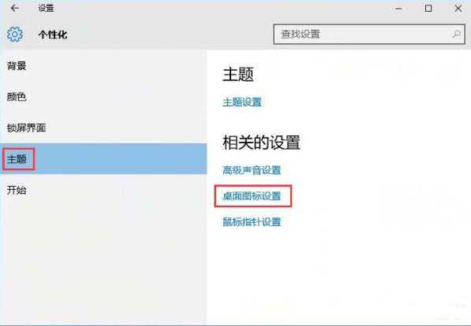Click the 相关的设置 heading

(x=261, y=143)
